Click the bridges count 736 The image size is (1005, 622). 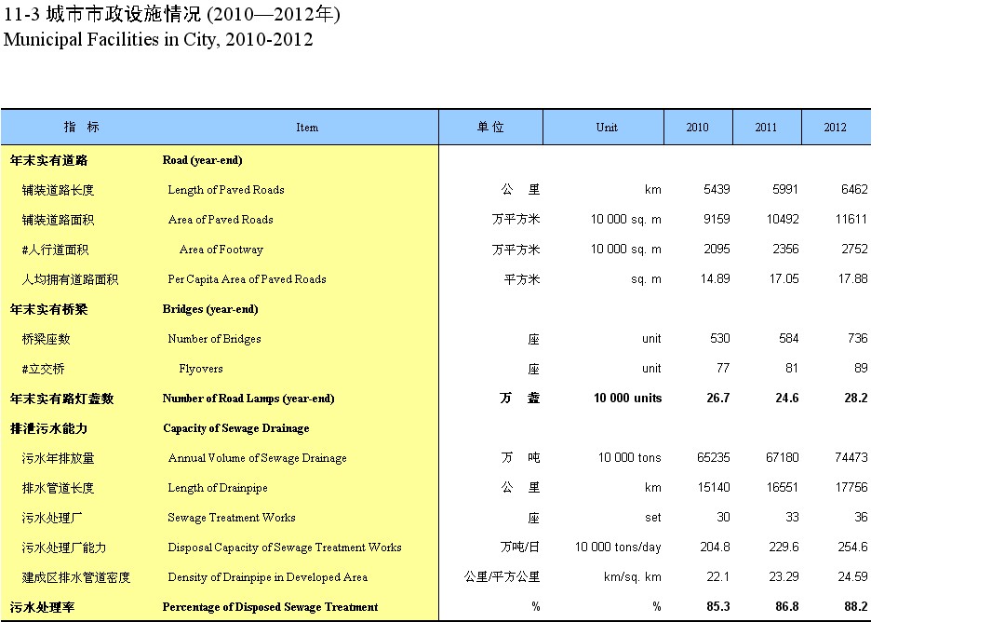857,338
